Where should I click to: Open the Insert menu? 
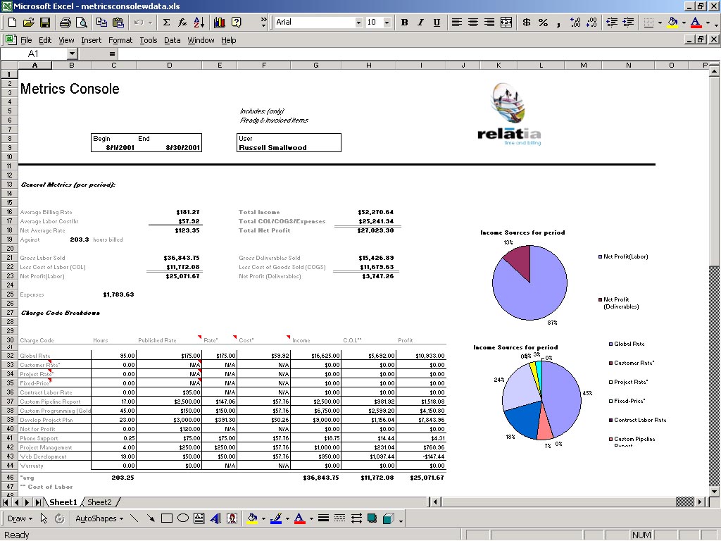[x=91, y=40]
